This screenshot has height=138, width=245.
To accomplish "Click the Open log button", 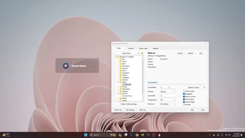I will 142,110.
